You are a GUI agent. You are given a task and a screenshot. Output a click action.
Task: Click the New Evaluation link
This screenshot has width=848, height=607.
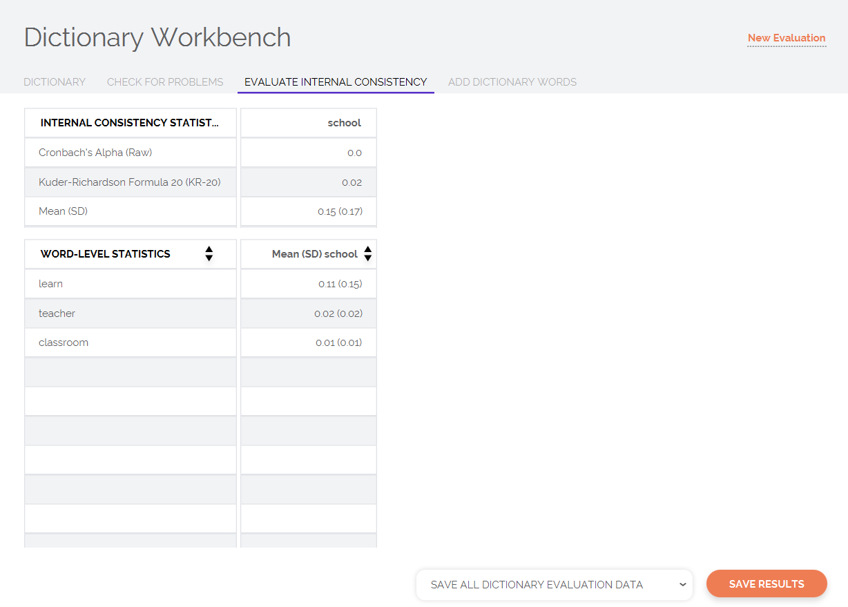pos(787,38)
